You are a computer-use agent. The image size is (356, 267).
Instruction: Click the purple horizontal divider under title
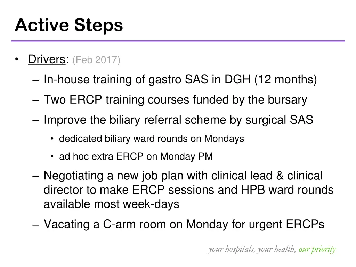(178, 41)
